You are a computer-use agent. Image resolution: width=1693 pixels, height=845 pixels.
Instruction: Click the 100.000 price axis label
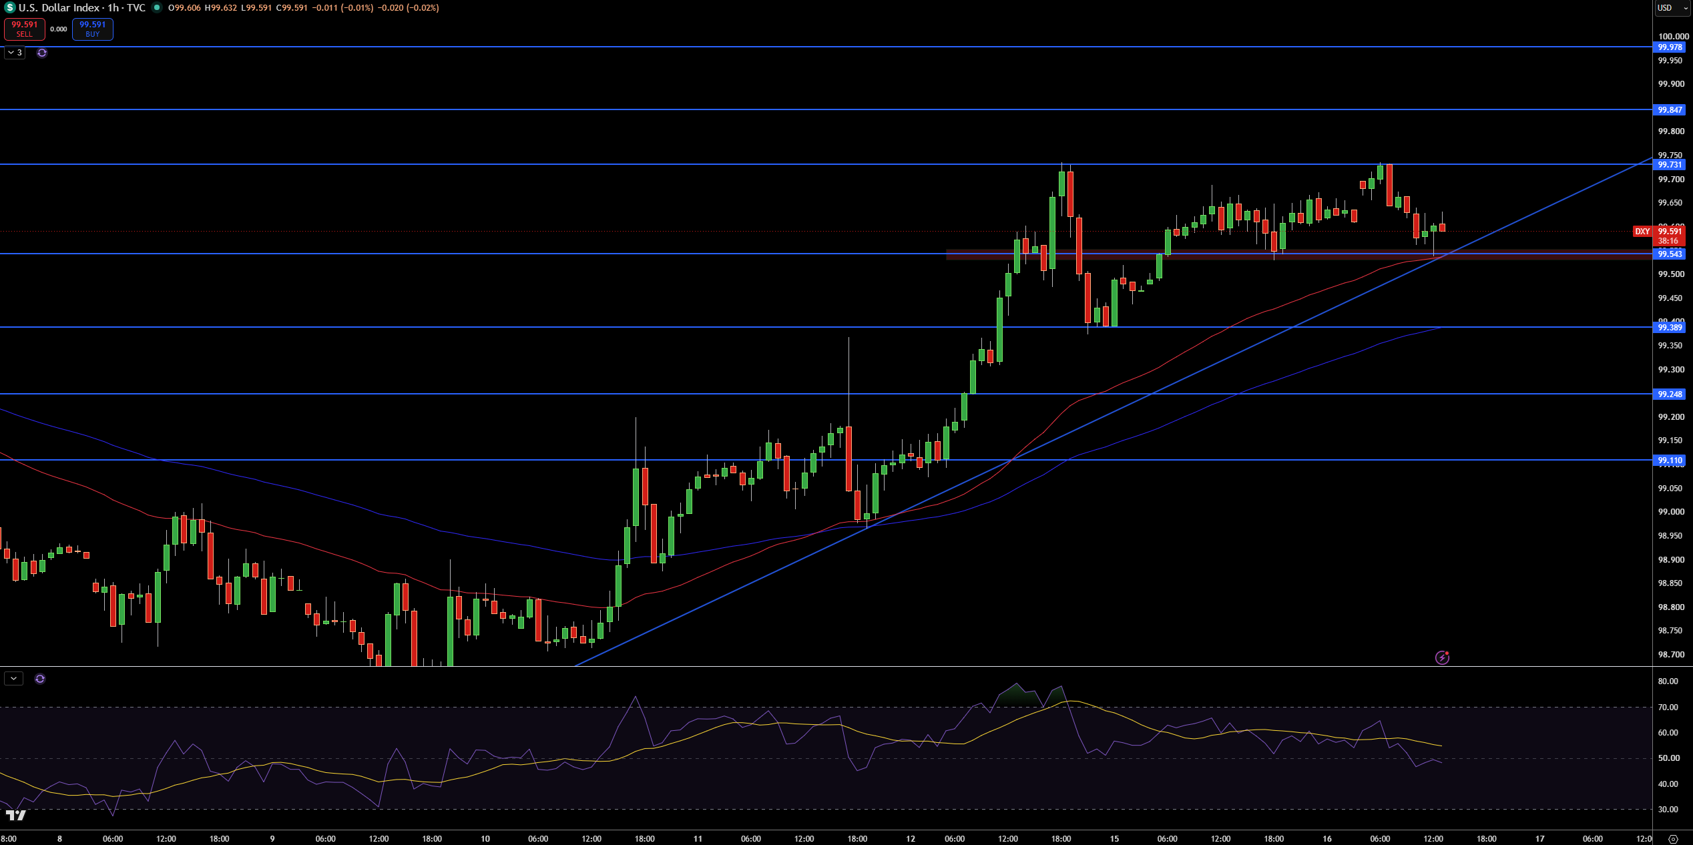[x=1673, y=37]
